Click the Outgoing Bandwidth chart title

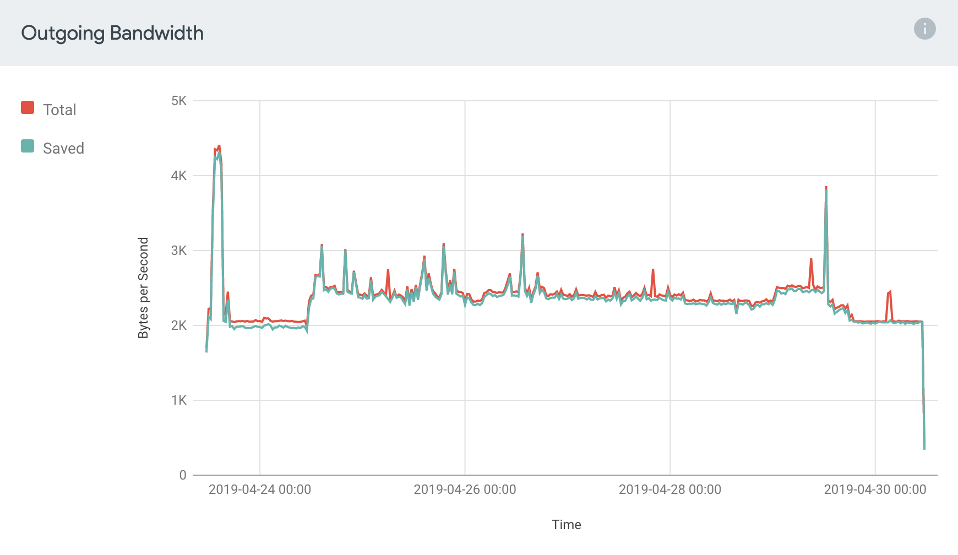point(112,33)
